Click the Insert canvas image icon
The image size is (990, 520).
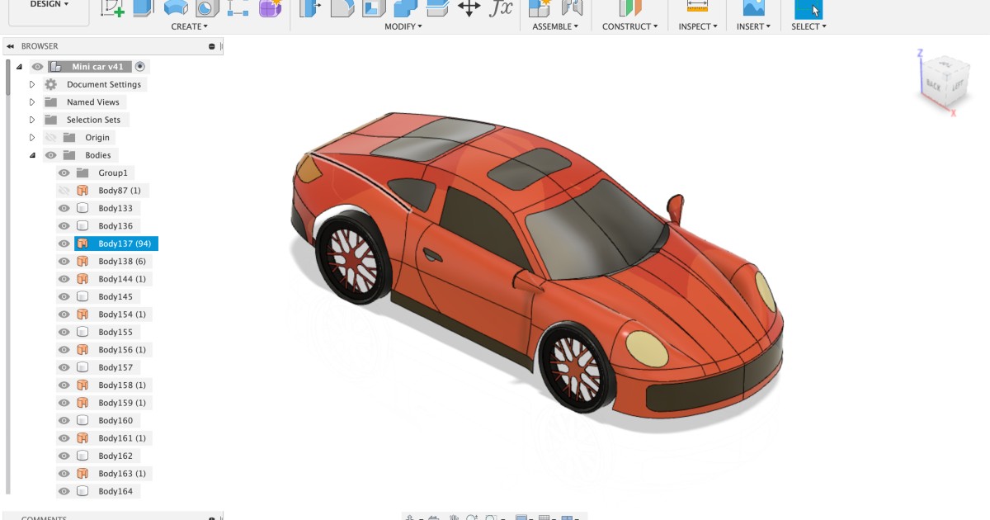(x=752, y=9)
